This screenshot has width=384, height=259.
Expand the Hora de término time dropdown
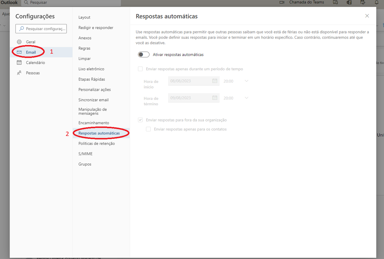click(x=246, y=98)
